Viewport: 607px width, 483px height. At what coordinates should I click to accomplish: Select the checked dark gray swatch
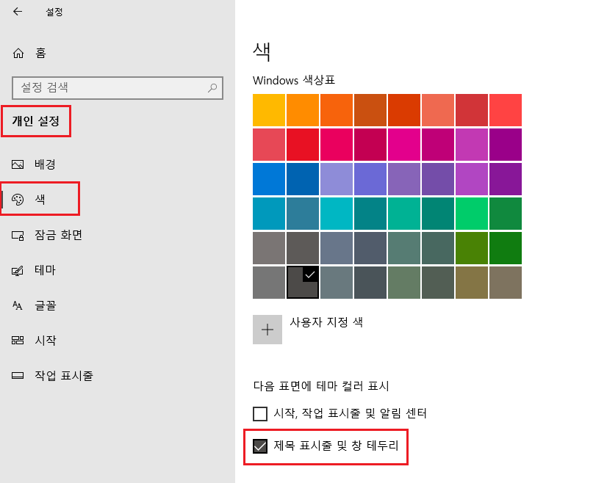(x=303, y=283)
